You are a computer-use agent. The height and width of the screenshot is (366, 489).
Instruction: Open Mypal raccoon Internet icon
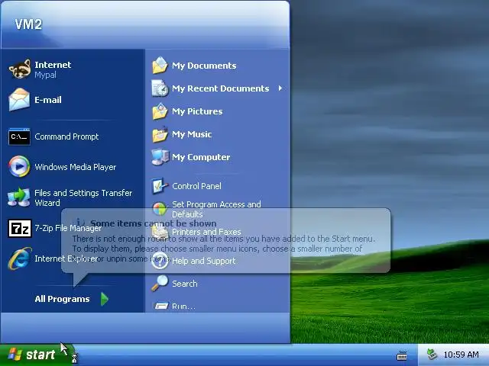19,69
